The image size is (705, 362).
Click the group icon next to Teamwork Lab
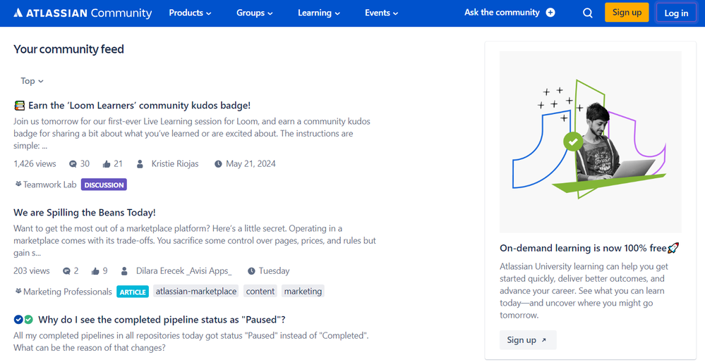coord(18,184)
